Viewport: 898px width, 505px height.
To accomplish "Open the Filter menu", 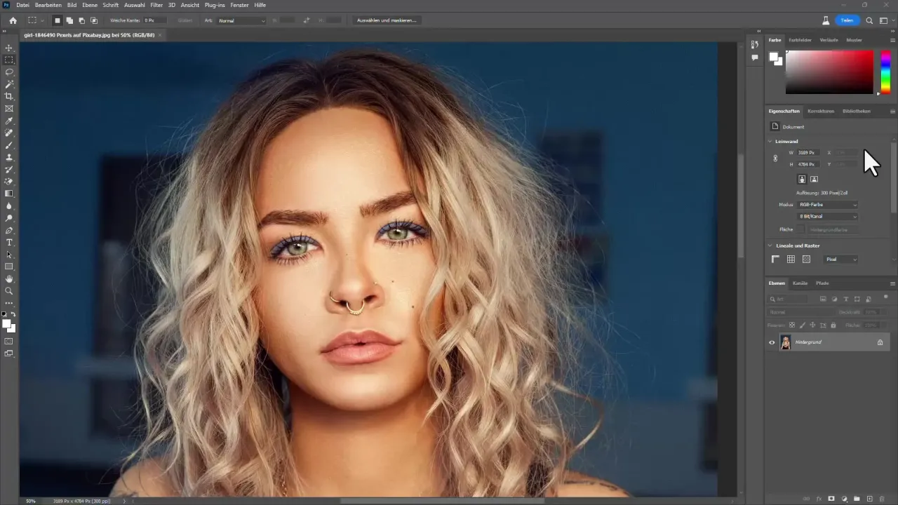I will coord(156,5).
